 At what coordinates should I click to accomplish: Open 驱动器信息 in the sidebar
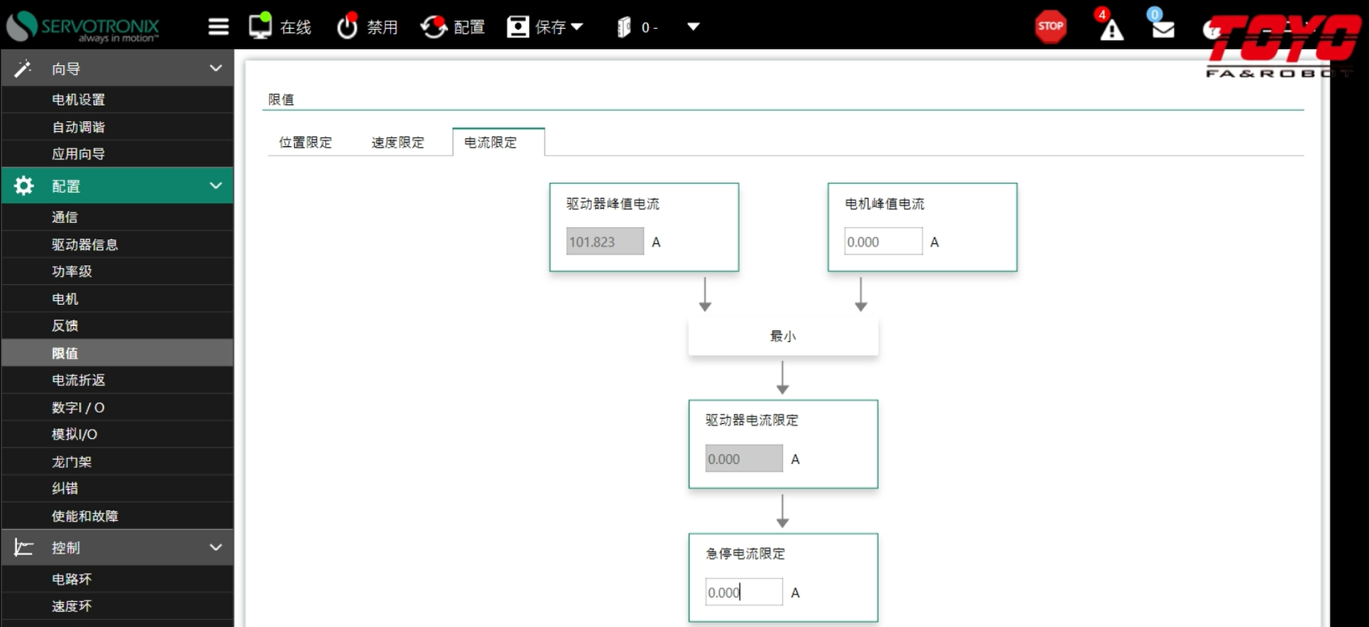tap(85, 245)
